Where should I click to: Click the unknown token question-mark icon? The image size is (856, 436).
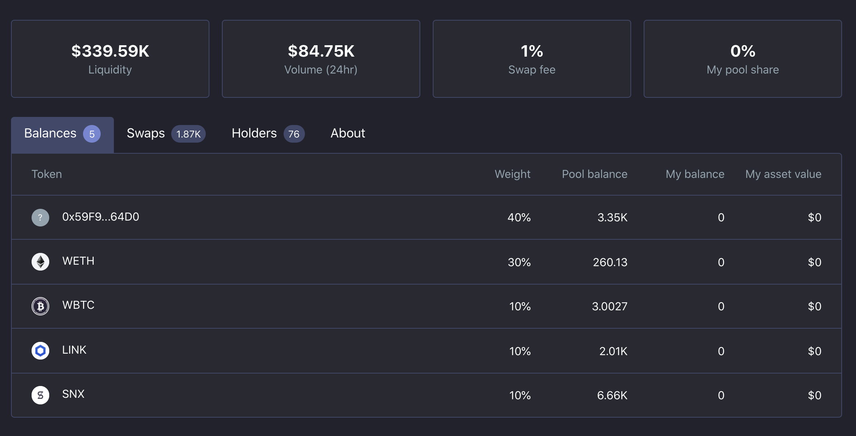40,218
